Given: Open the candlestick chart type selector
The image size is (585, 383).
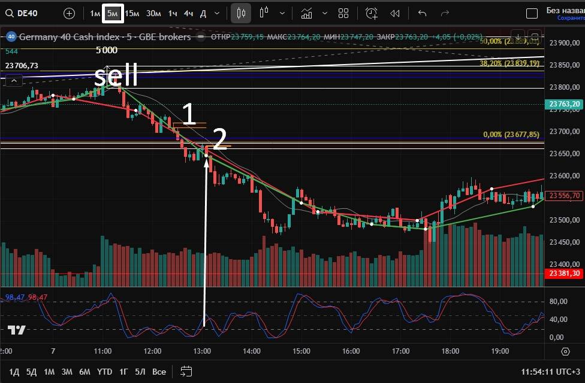Looking at the screenshot, I should 241,13.
